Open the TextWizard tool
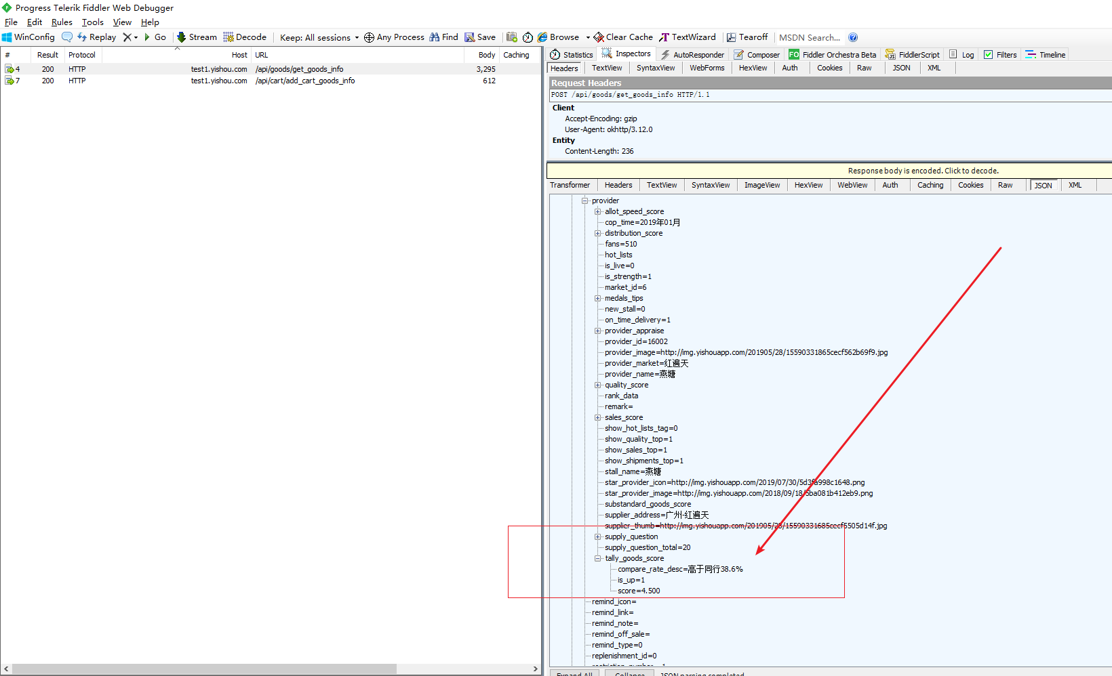This screenshot has width=1112, height=676. coord(688,37)
